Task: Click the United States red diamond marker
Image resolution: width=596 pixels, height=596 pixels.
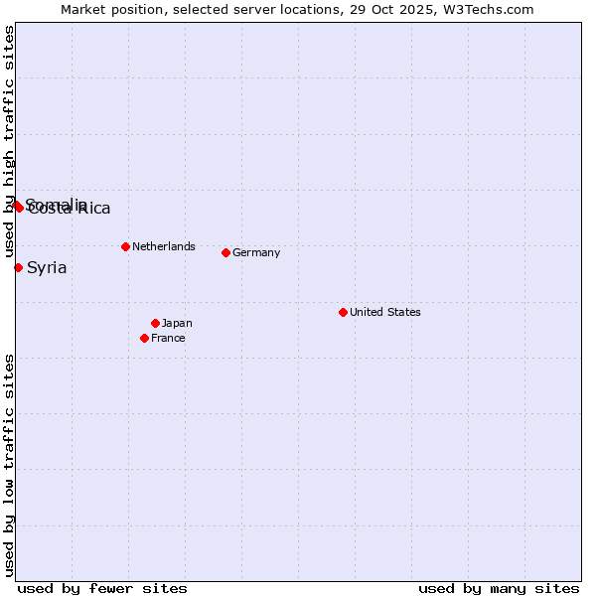Action: [343, 312]
